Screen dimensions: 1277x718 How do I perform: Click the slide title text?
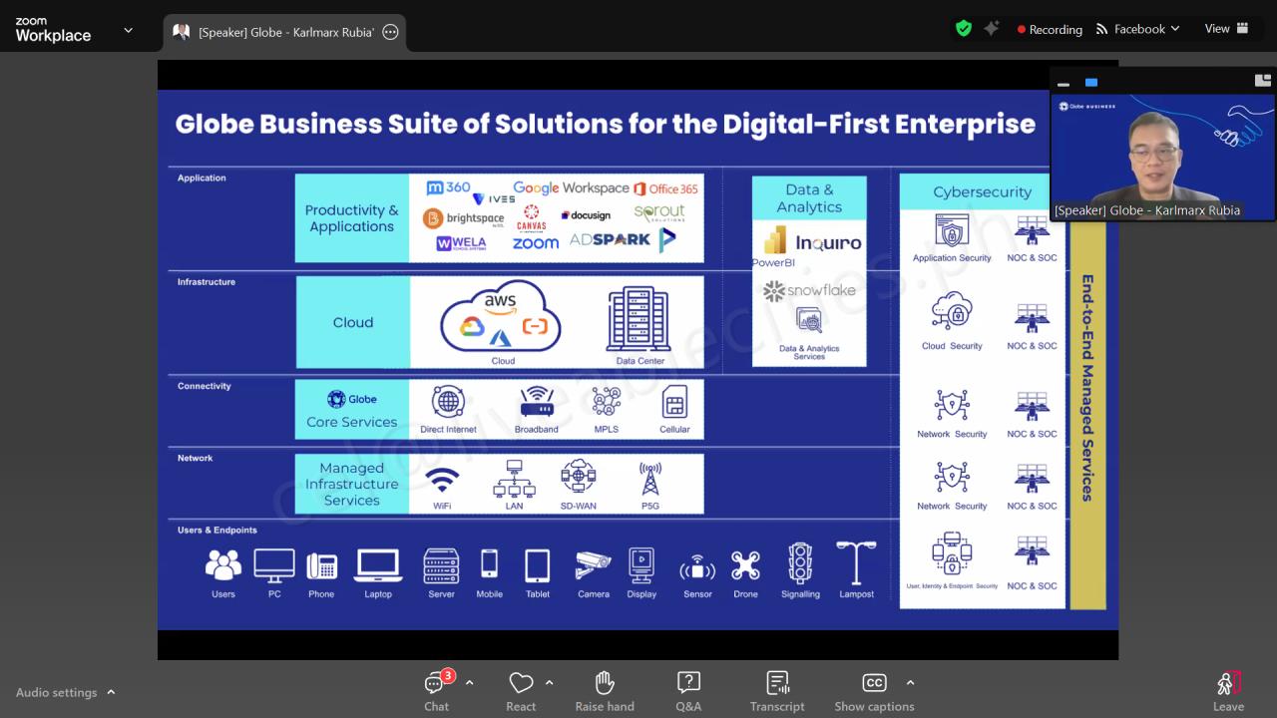tap(606, 124)
